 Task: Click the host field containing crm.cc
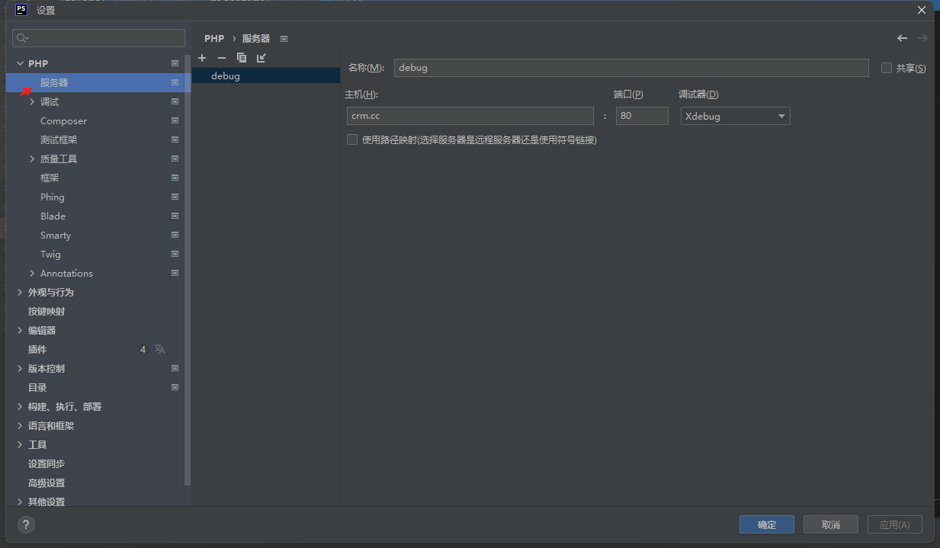tap(470, 116)
